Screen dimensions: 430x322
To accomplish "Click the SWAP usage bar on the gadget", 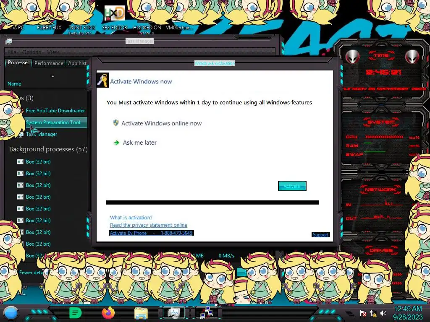I will point(384,152).
